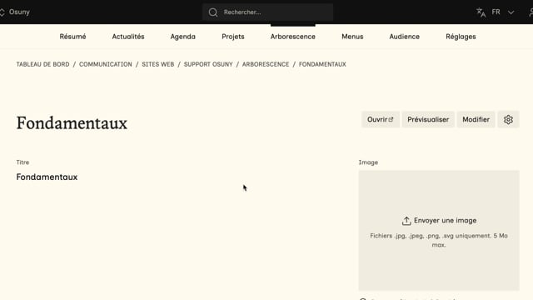Viewport: 533px width, 300px height.
Task: Open the Résumé tab
Action: (x=72, y=37)
